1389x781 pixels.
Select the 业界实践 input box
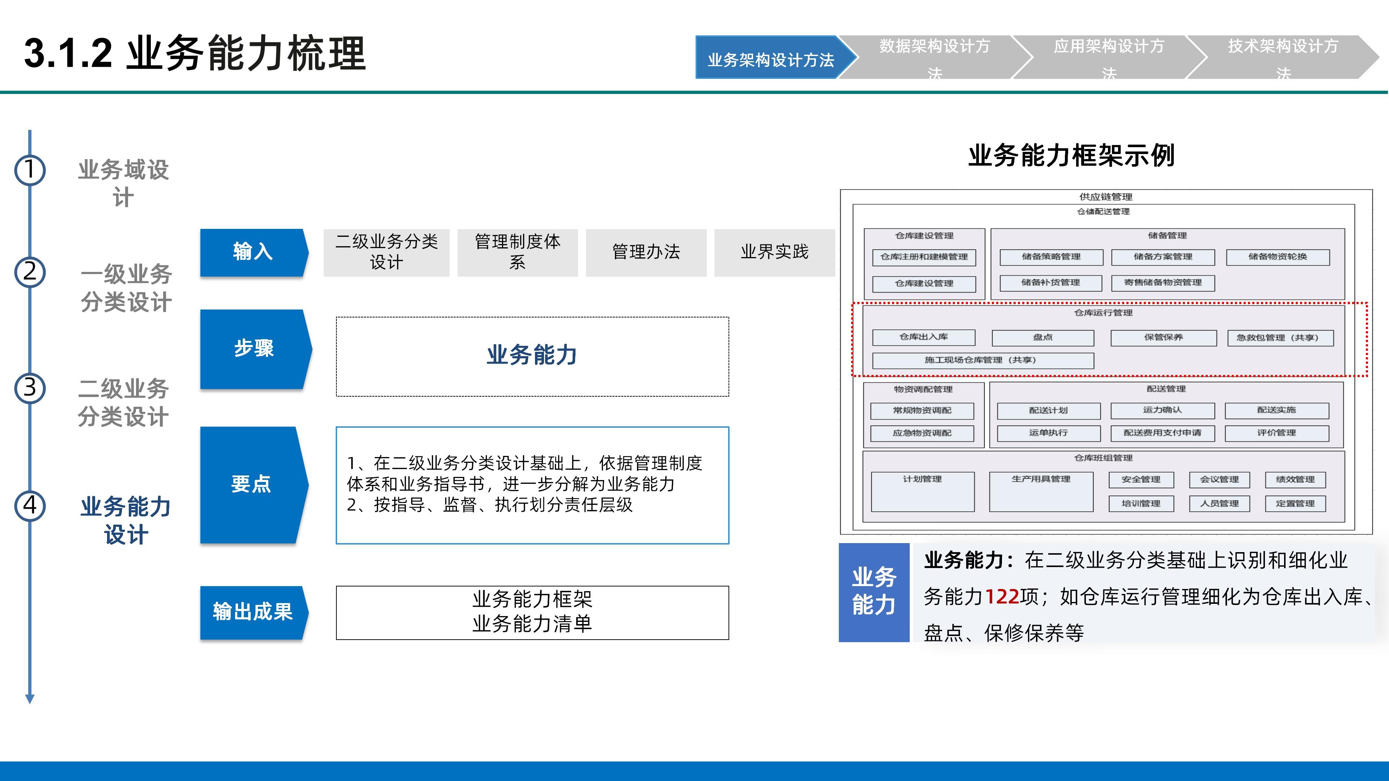[775, 253]
